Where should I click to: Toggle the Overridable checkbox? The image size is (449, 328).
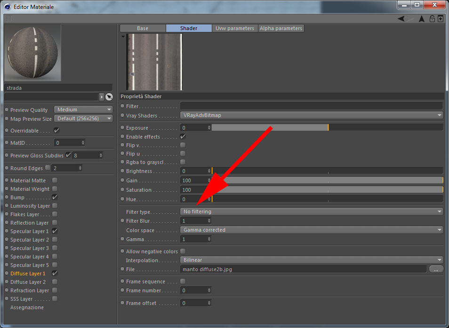pyautogui.click(x=56, y=130)
